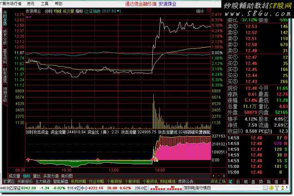Open the 扩展市场行情 menu
This screenshot has height=196, width=294.
11,3
